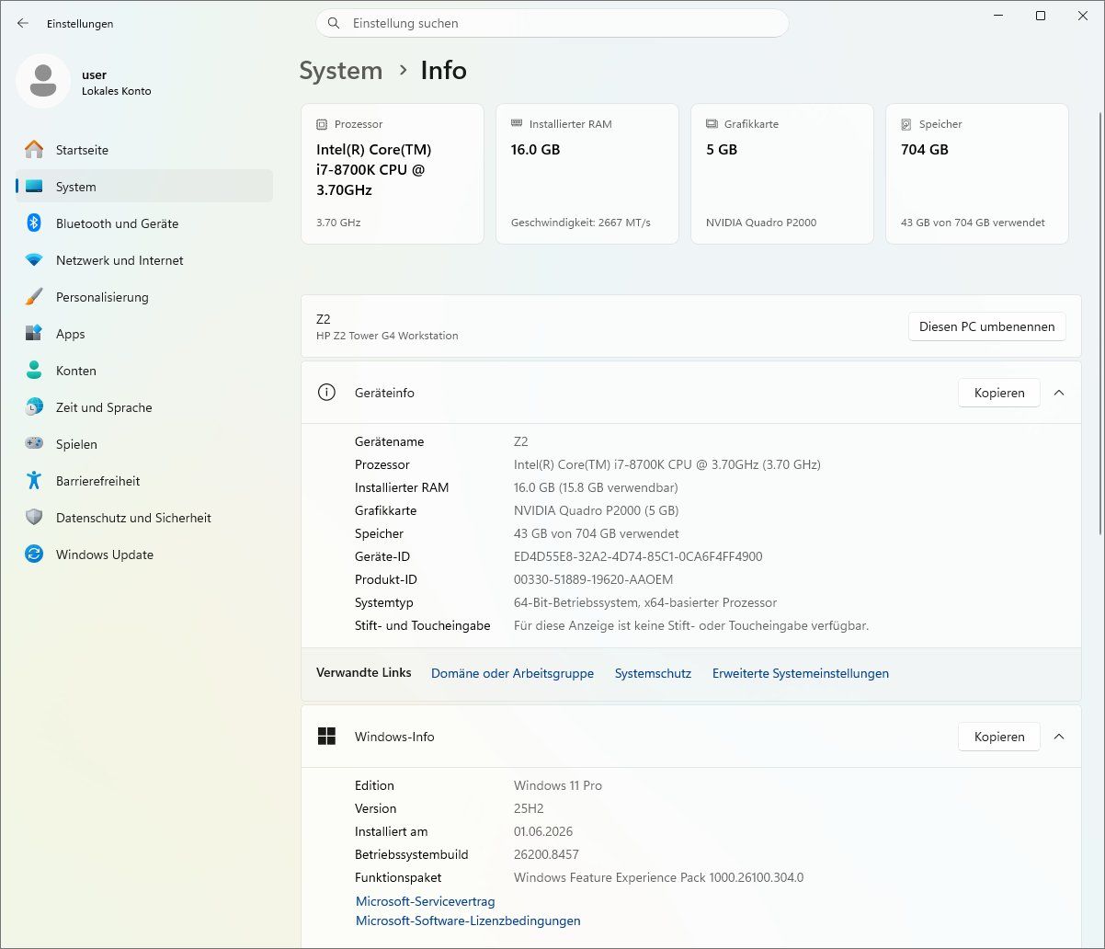Click the Systemtyp 64-Bit-Betriebssystem value
Viewport: 1105px width, 949px height.
tap(645, 602)
